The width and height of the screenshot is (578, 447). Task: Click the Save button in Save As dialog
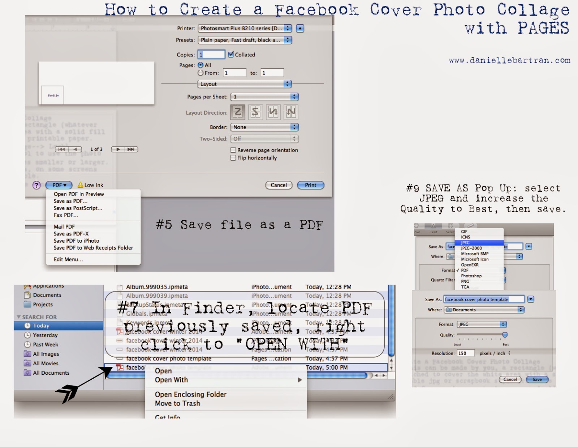[x=538, y=379]
